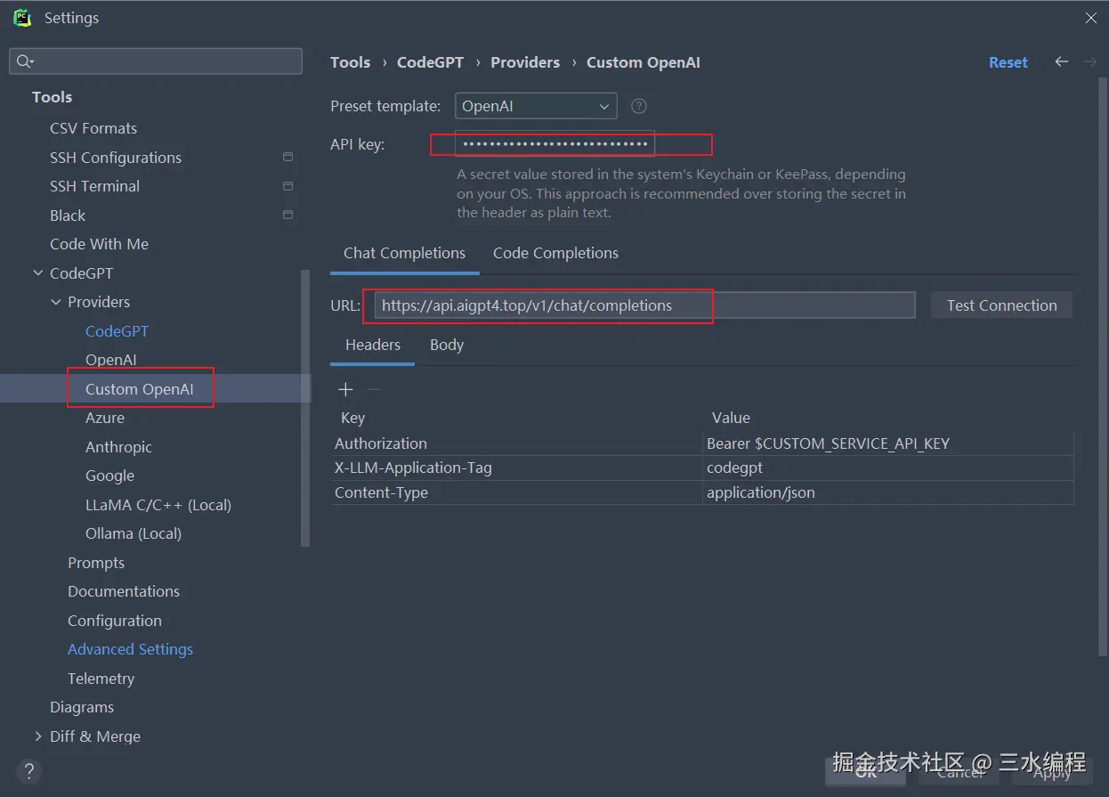
Task: Click the Providers breadcrumb
Action: point(525,62)
